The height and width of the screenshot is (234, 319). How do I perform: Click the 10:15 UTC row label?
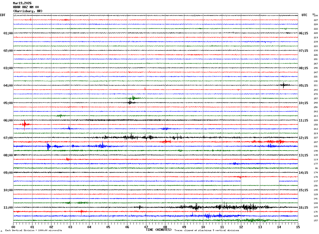303,103
